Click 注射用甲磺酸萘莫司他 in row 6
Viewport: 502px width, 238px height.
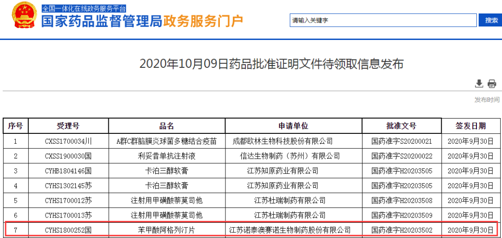[x=166, y=215]
